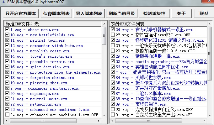
Task: Enable 90 wog - 宠物及指挥官自定义.erm.OFF
Action: click(x=113, y=109)
